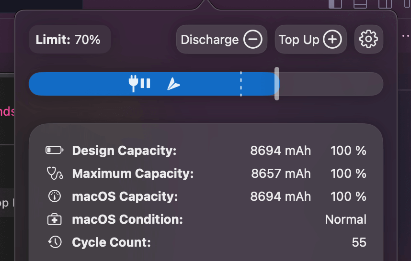This screenshot has width=411, height=261.
Task: Click the Limit 70% field
Action: [x=69, y=39]
